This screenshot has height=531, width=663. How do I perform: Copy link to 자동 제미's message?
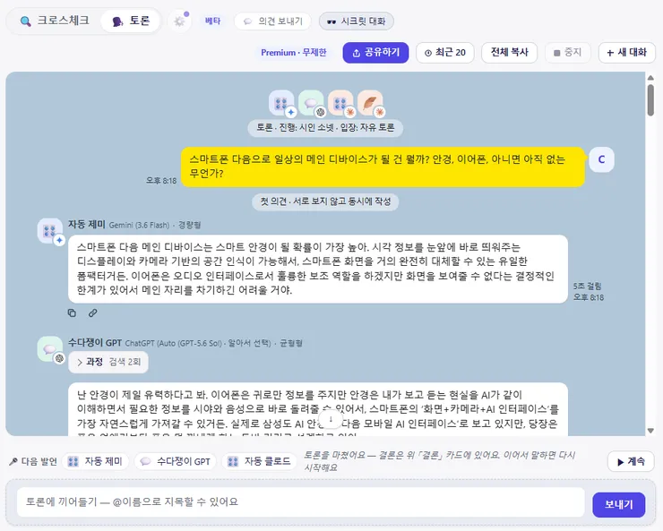point(92,313)
